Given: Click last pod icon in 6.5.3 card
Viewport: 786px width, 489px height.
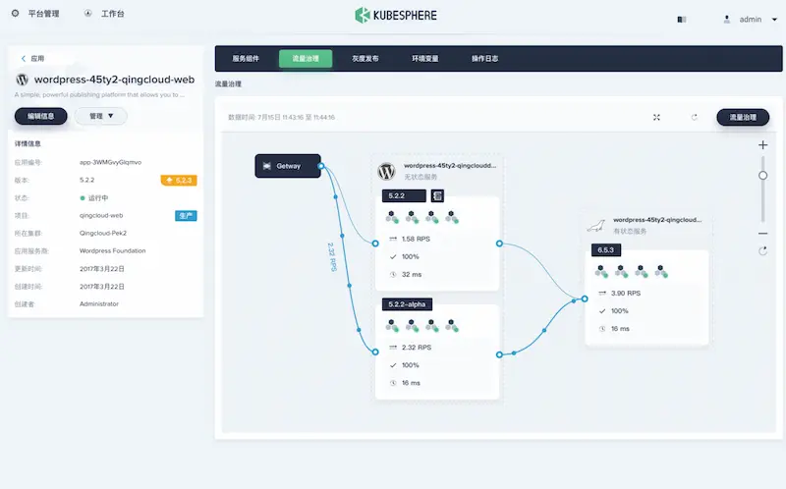Looking at the screenshot, I should pyautogui.click(x=661, y=271).
